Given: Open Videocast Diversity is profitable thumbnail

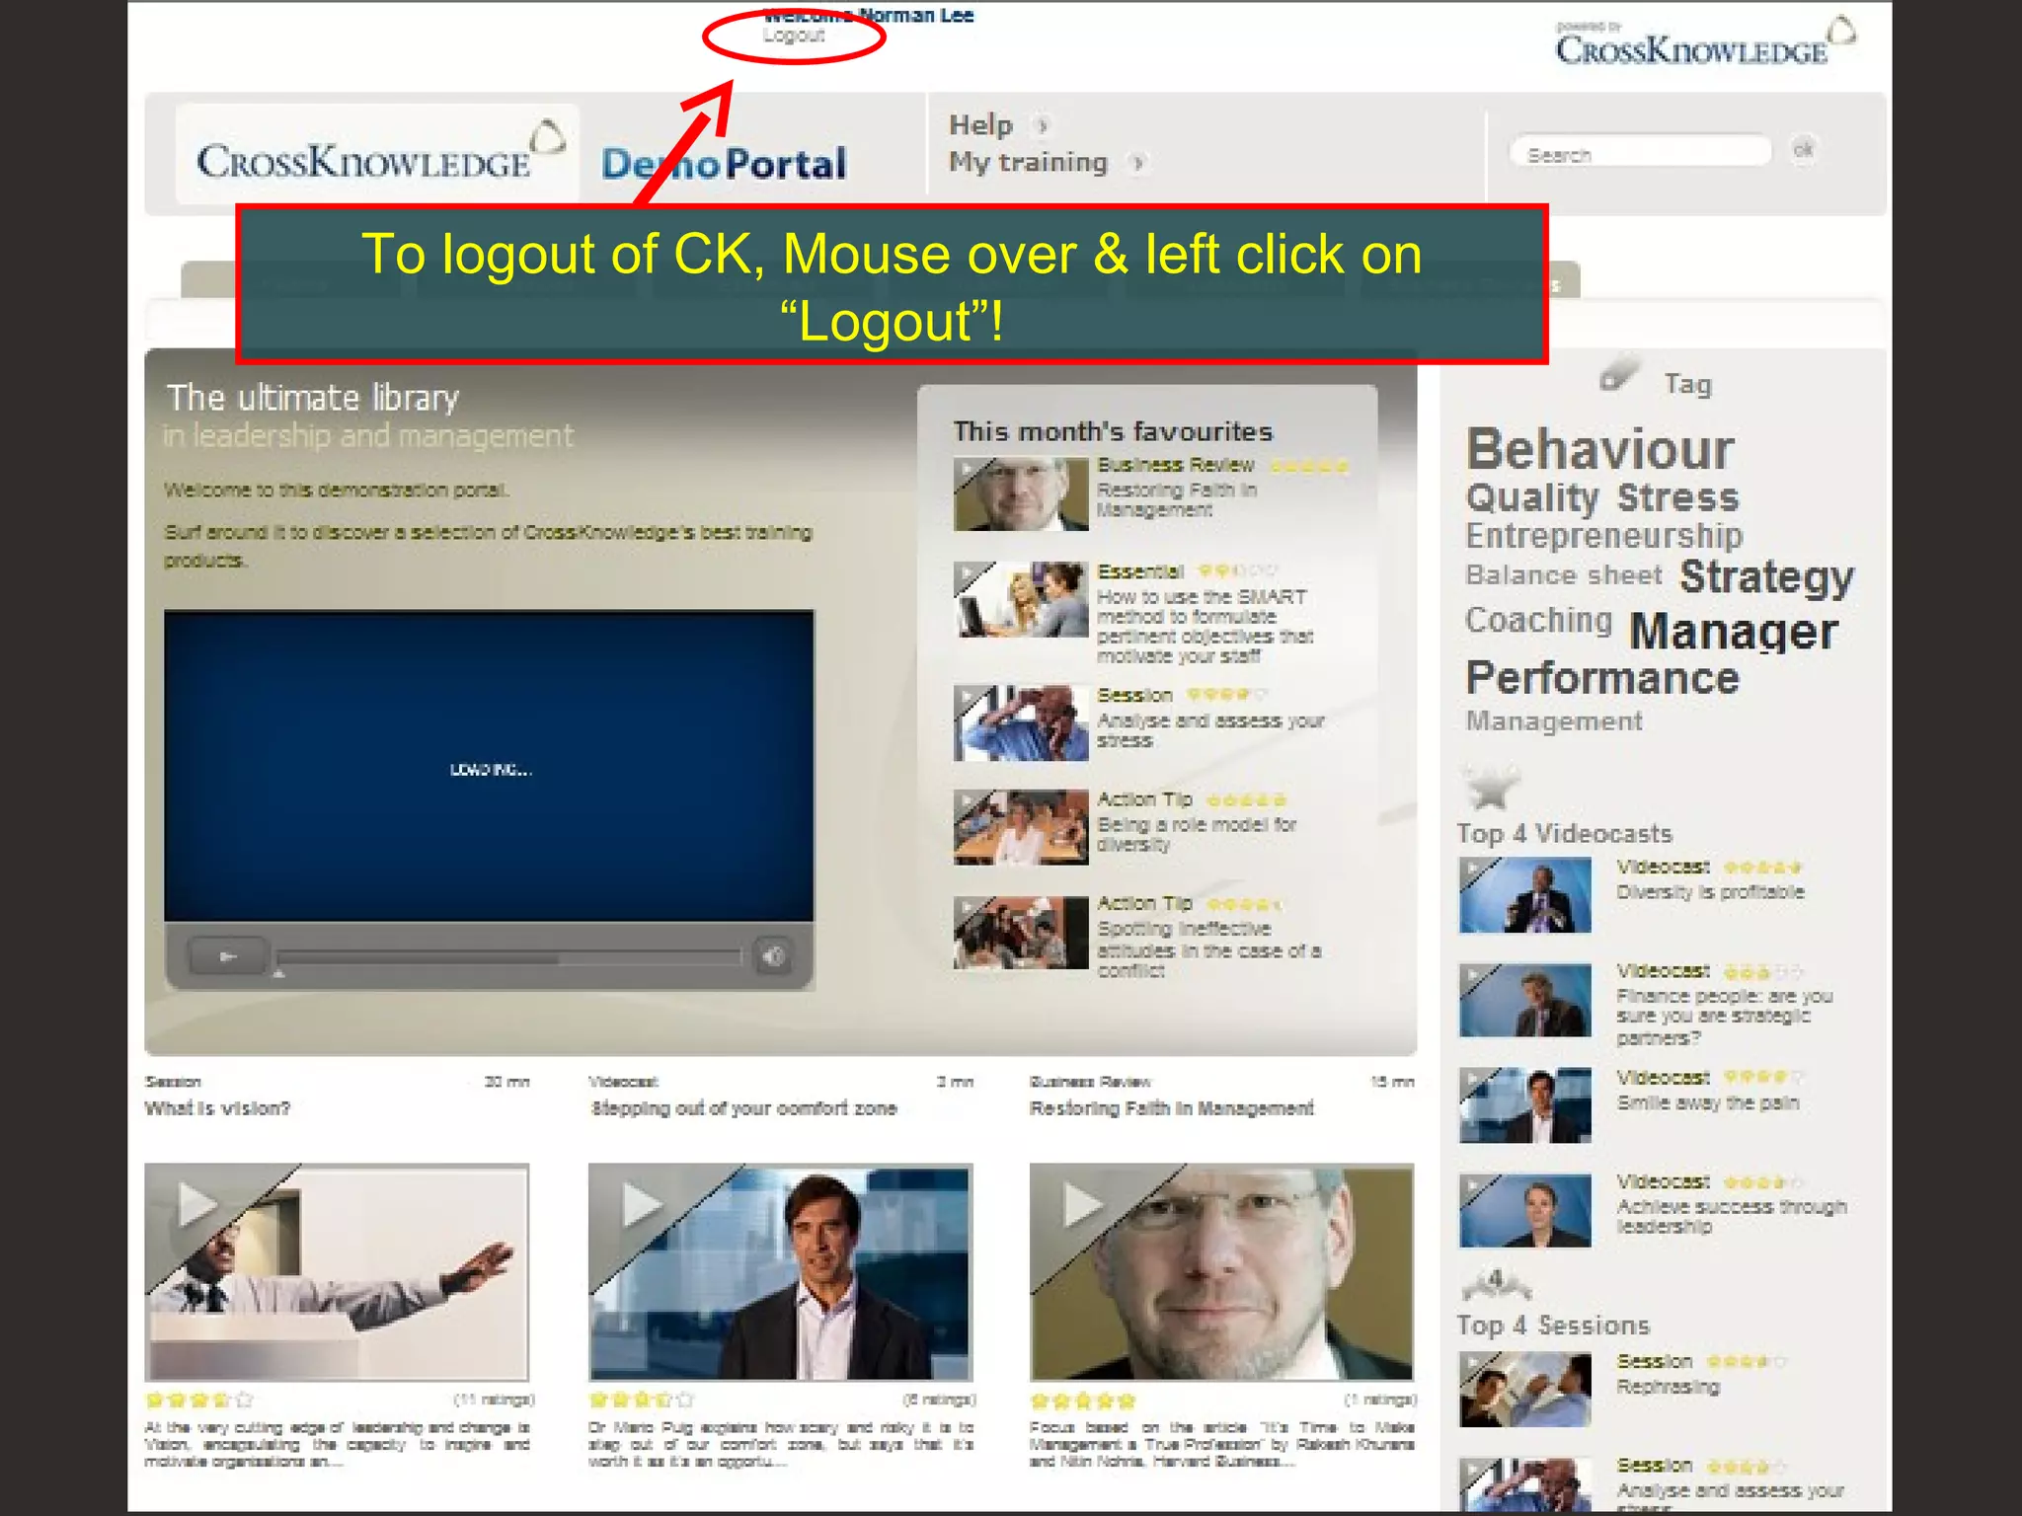Looking at the screenshot, I should [x=1525, y=895].
